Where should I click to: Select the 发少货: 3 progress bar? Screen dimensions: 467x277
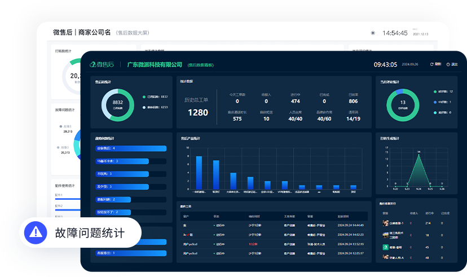click(131, 187)
